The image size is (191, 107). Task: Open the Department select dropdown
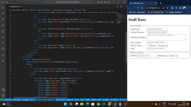(173, 56)
